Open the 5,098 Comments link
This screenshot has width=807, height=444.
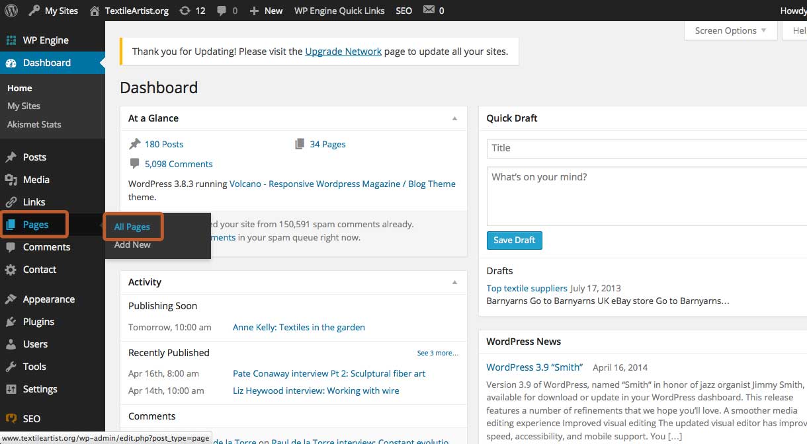[x=179, y=164]
